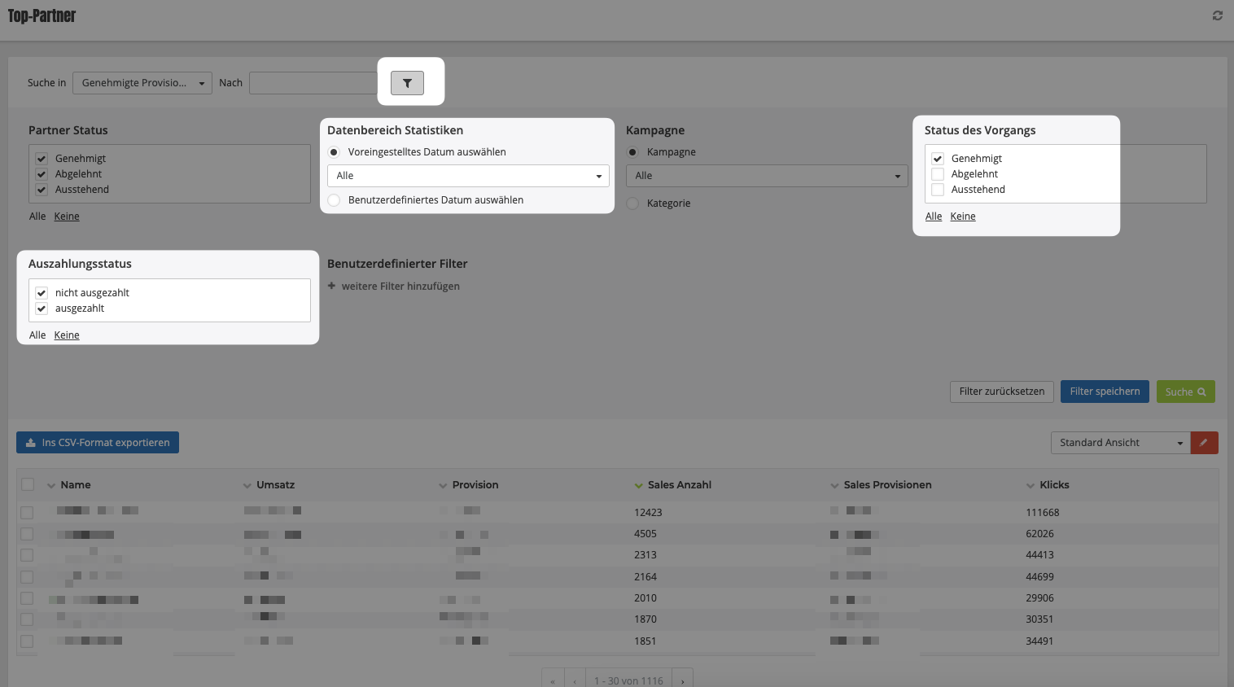Click Alle link under Partner Status

click(x=37, y=217)
